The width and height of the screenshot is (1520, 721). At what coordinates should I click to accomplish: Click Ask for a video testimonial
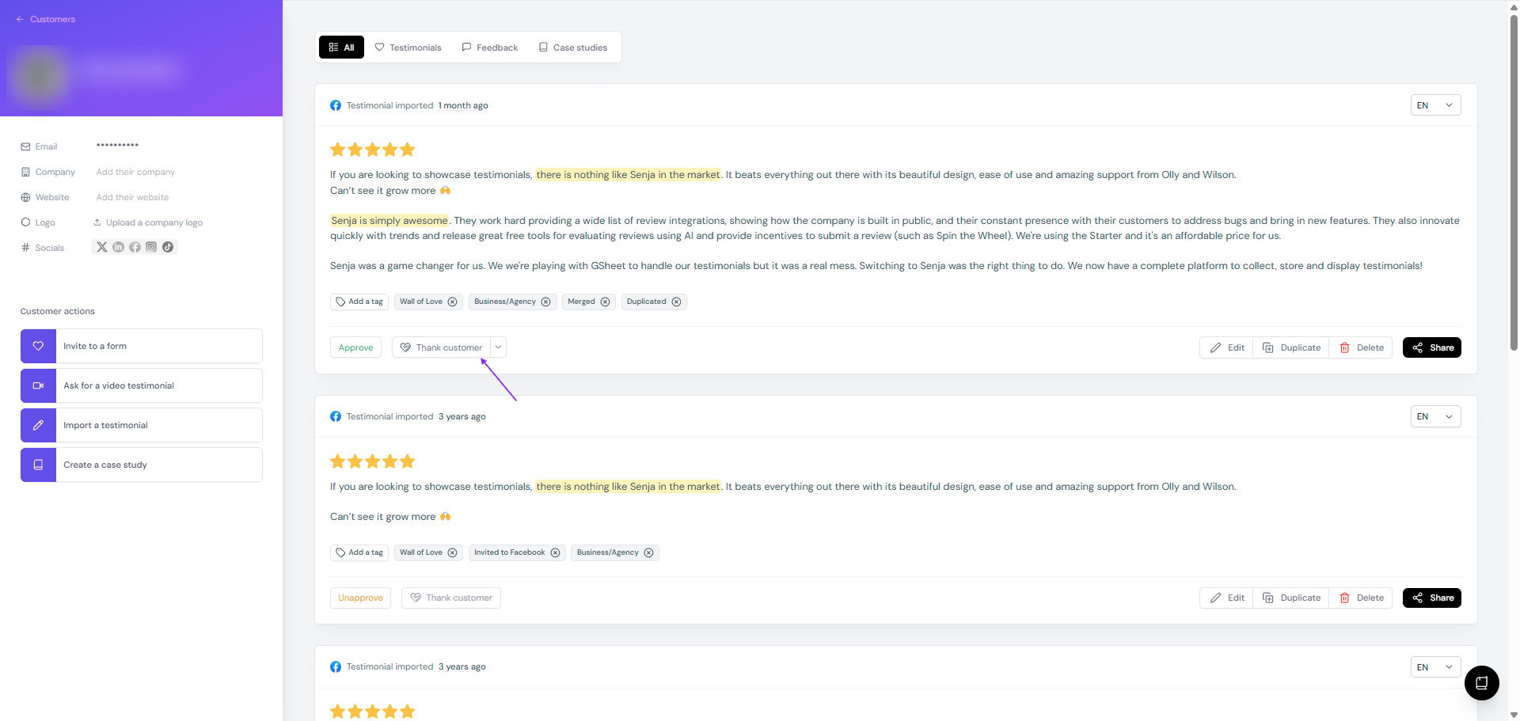click(x=142, y=385)
